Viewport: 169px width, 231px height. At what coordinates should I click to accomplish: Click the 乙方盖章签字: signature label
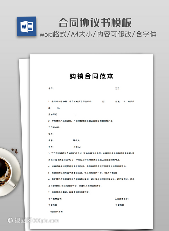click(122, 199)
